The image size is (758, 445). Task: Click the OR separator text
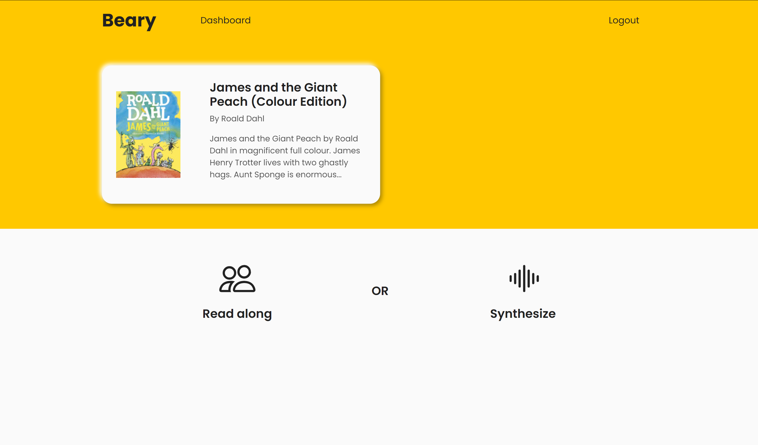[380, 291]
